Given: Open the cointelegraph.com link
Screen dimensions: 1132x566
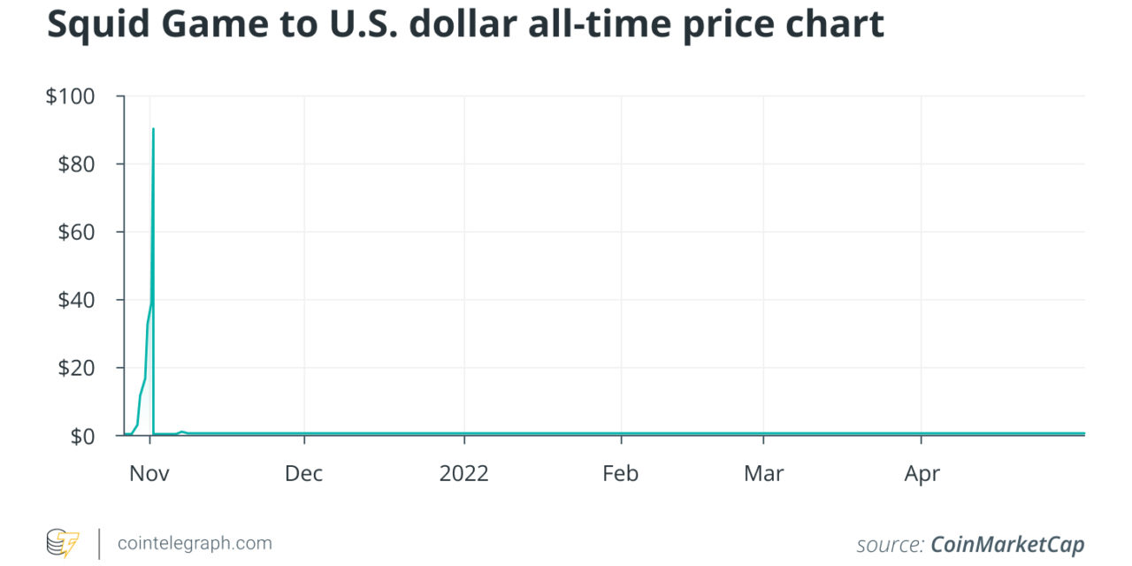Looking at the screenshot, I should (195, 543).
